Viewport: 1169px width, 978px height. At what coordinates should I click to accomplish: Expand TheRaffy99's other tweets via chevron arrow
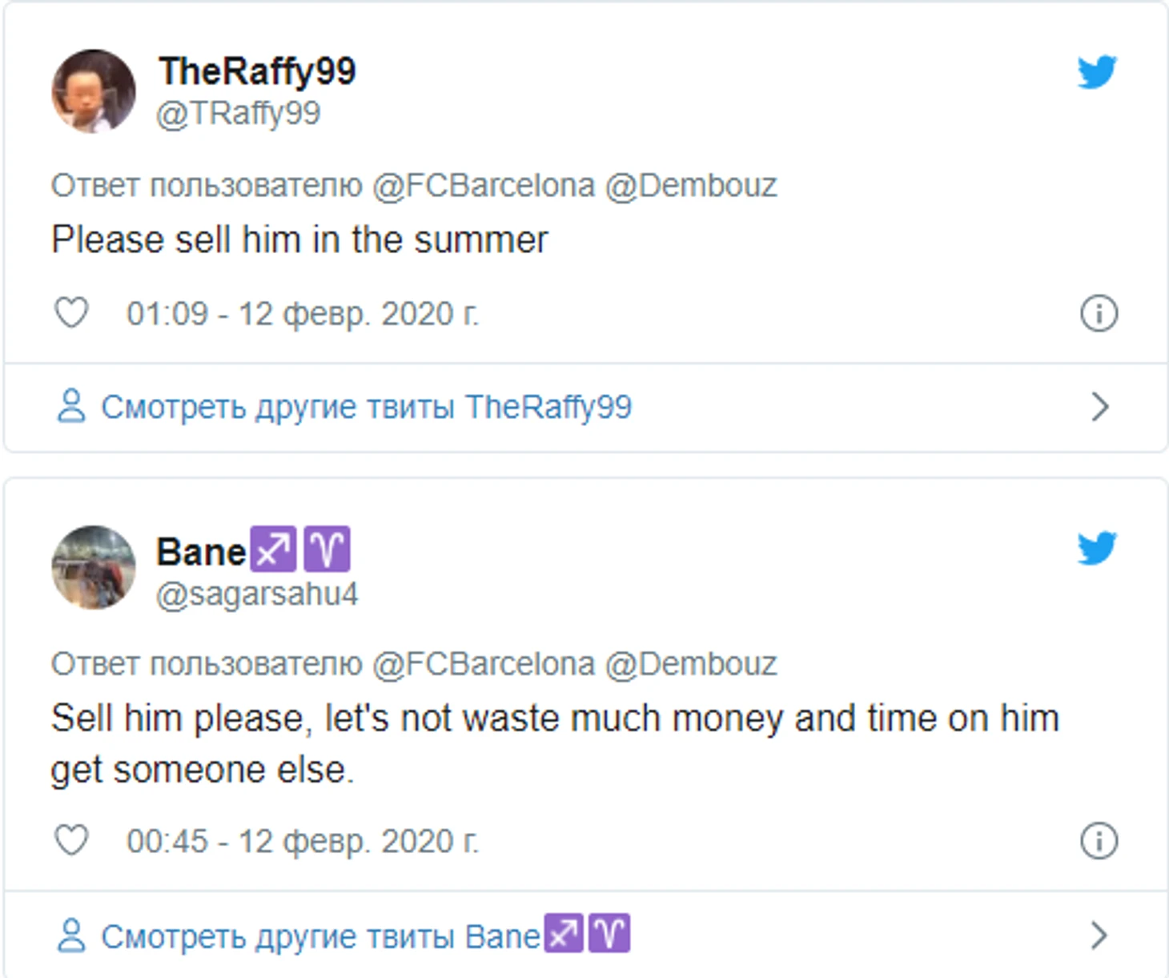[1100, 407]
